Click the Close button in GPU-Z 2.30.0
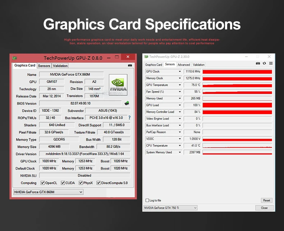This screenshot has width=284, height=231. pyautogui.click(x=264, y=208)
